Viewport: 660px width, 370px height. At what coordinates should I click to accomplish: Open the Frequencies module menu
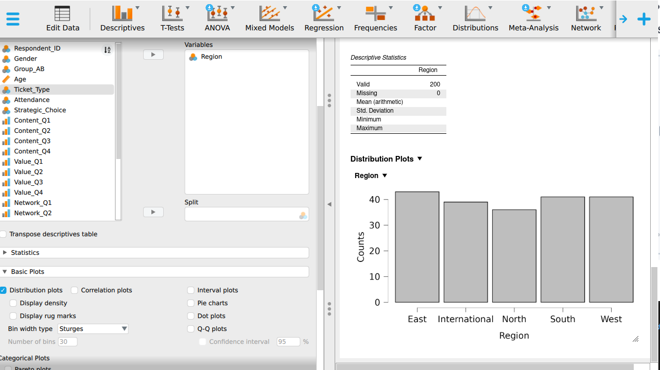(376, 19)
